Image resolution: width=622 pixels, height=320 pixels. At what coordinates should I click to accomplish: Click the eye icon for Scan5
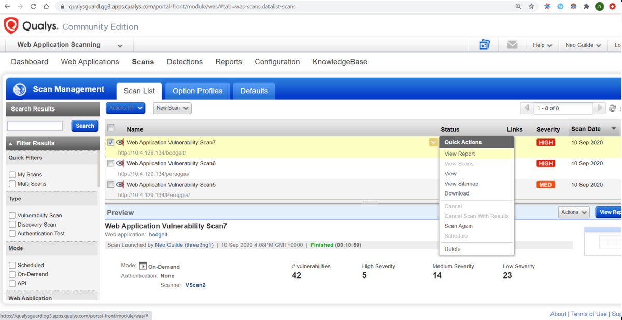tap(120, 184)
